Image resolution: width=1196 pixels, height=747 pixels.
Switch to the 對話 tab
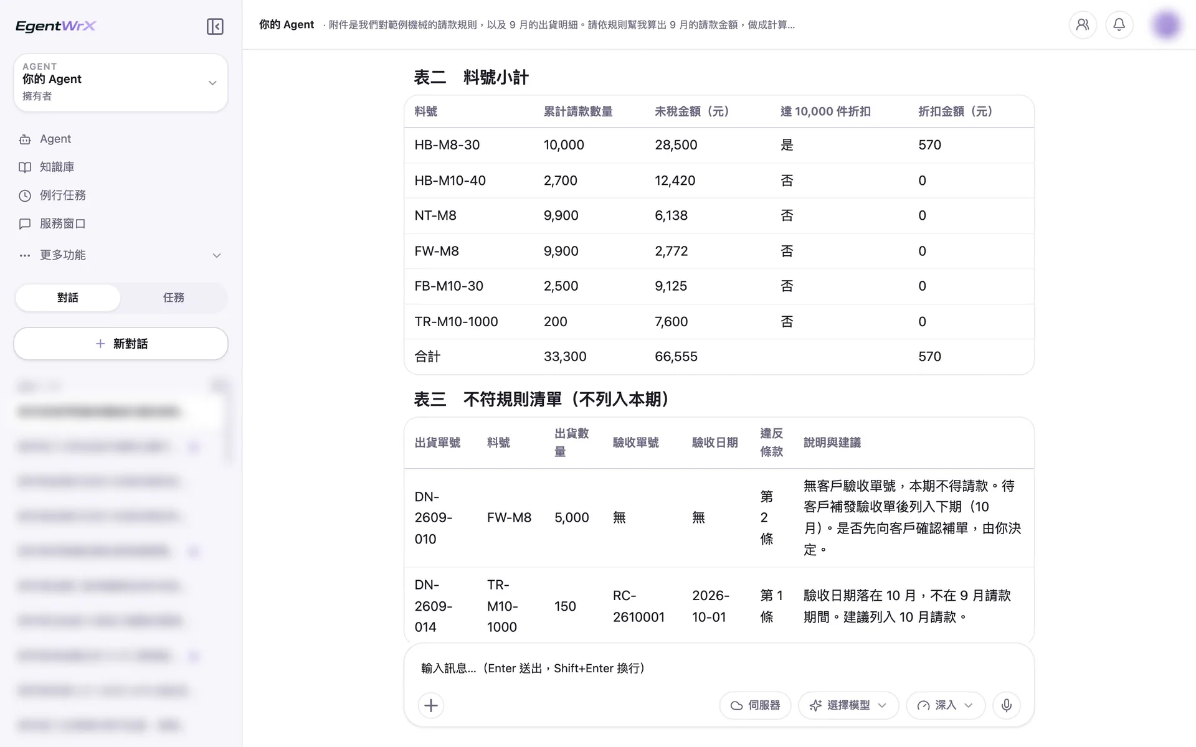68,298
